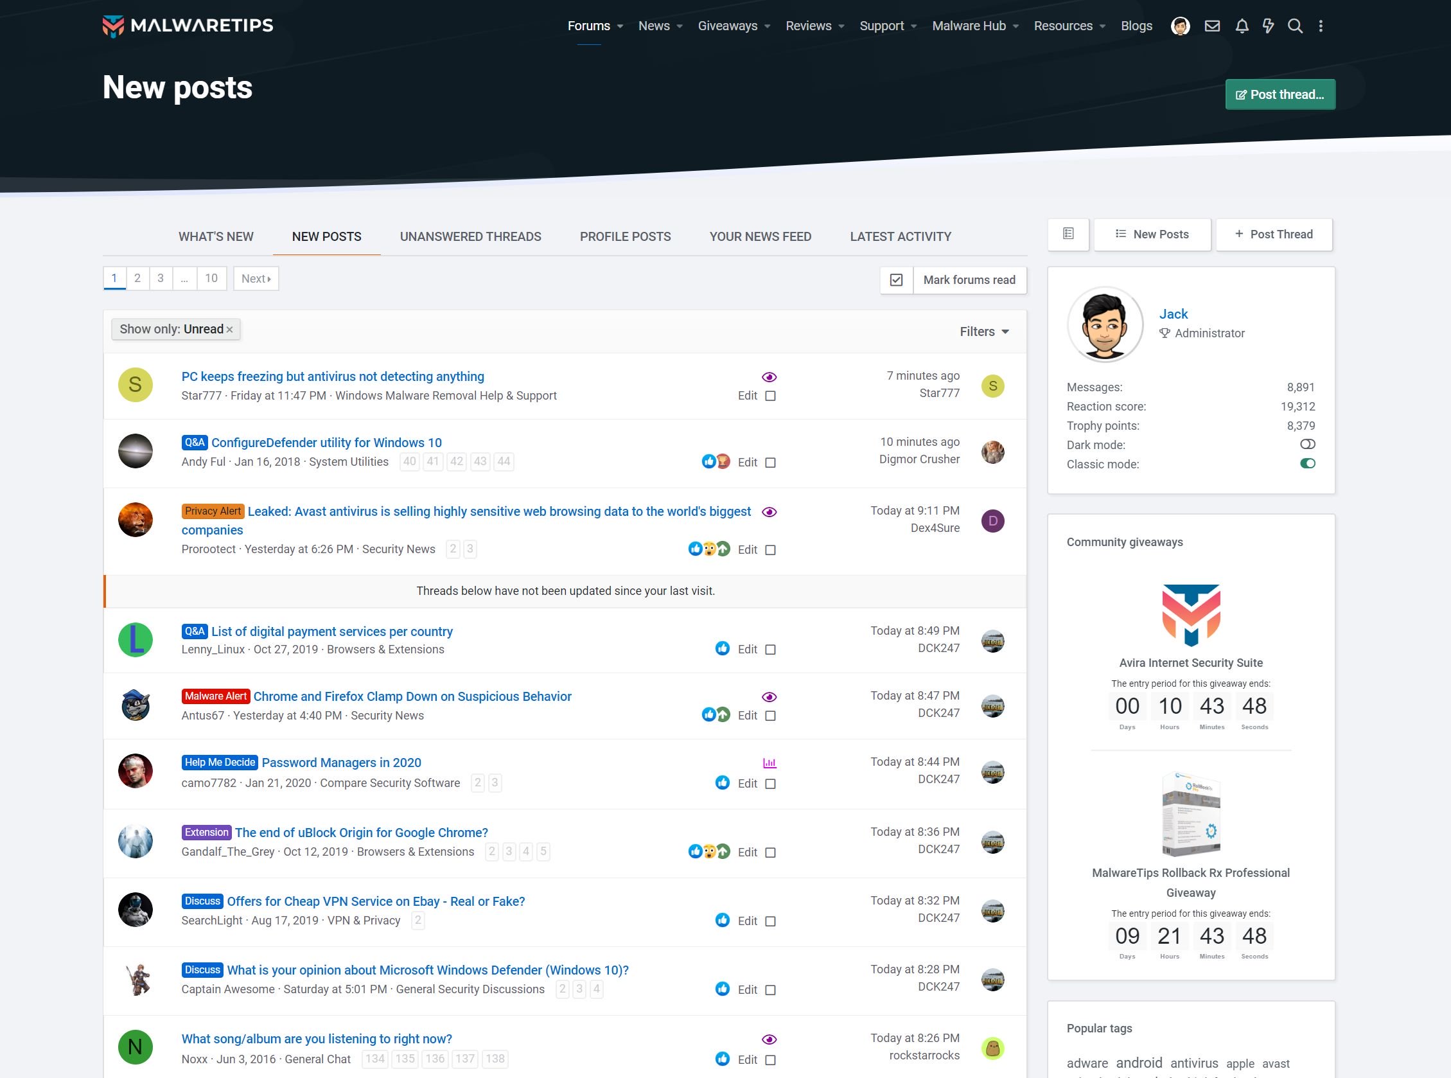Open the Latest Activity tab
Viewport: 1451px width, 1078px height.
click(900, 237)
